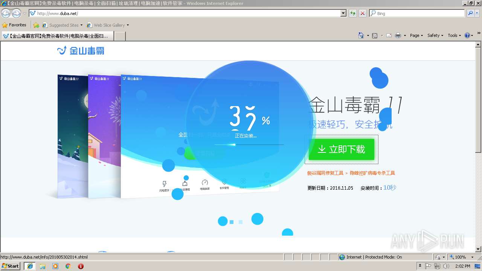
Task: Select the right-hand square carousel indicator
Action: click(241, 222)
